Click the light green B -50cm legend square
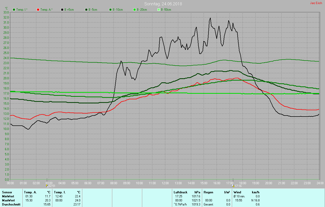Viewport: 325px width, 207px height. point(159,10)
